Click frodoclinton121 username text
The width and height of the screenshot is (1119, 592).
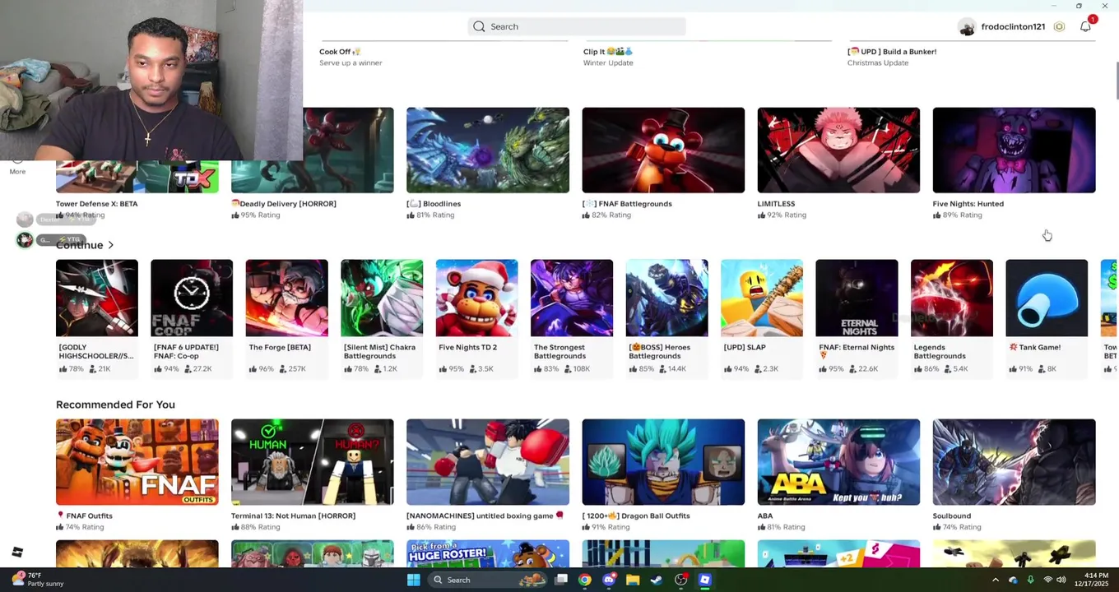tap(1013, 27)
